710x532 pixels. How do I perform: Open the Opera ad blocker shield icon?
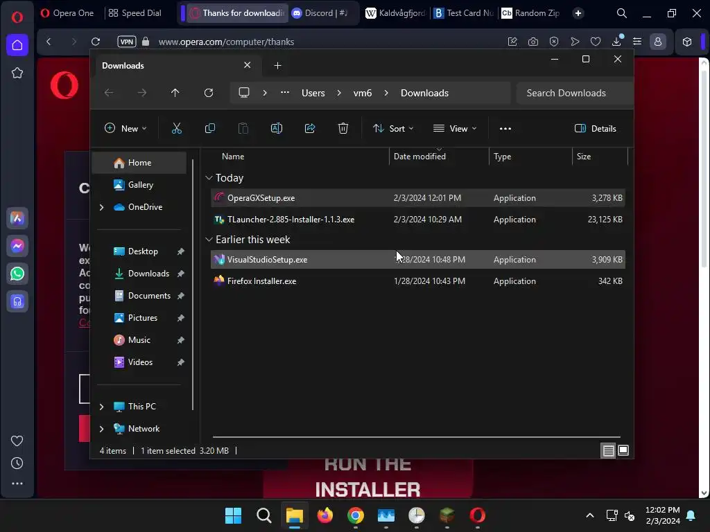pyautogui.click(x=554, y=42)
